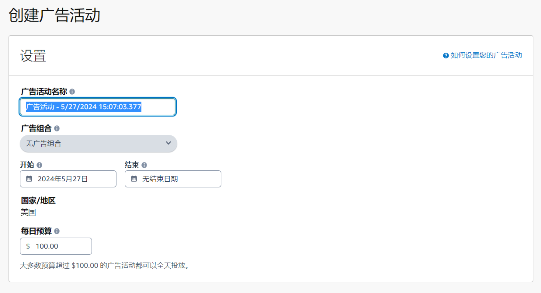This screenshot has width=541, height=293.
Task: Open the end date picker showing 无结束日期
Action: 173,179
